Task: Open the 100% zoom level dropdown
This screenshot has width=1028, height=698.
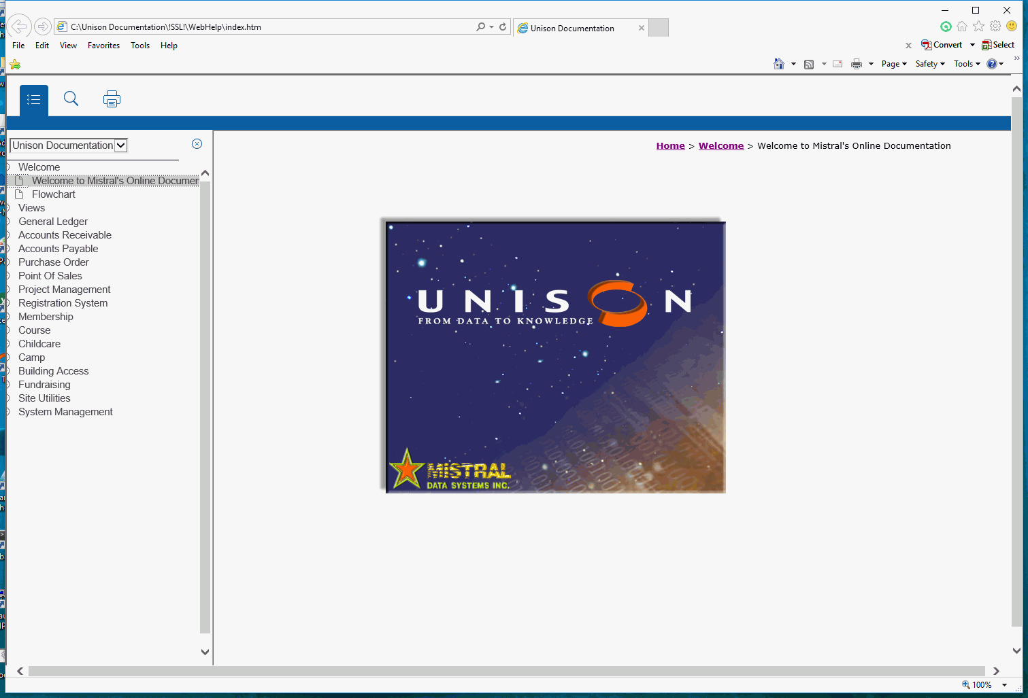Action: [x=1004, y=685]
